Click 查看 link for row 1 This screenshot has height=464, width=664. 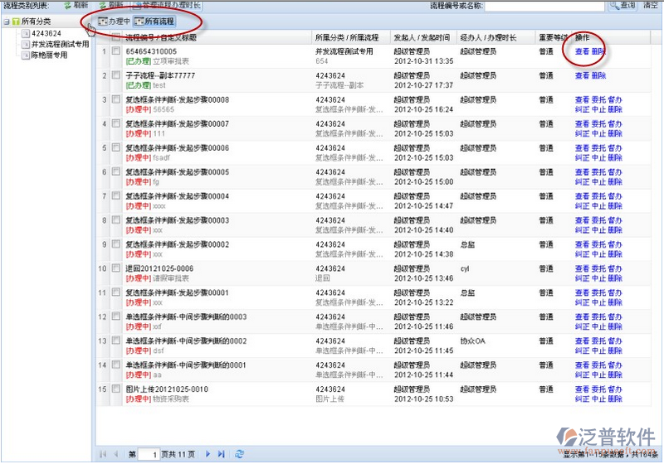(582, 51)
